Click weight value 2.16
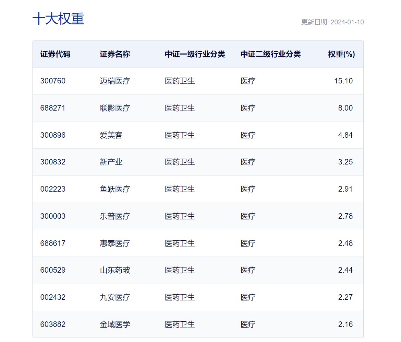 coord(345,324)
